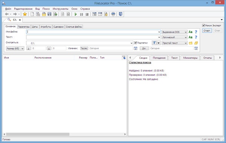Image resolution: width=226 pixels, height=143 pixels.
Task: Open the Выражение DOS dropdown
Action: pyautogui.click(x=174, y=32)
